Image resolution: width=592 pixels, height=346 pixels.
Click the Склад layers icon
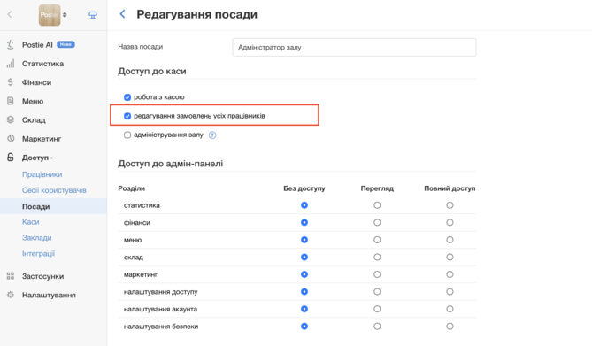click(11, 119)
